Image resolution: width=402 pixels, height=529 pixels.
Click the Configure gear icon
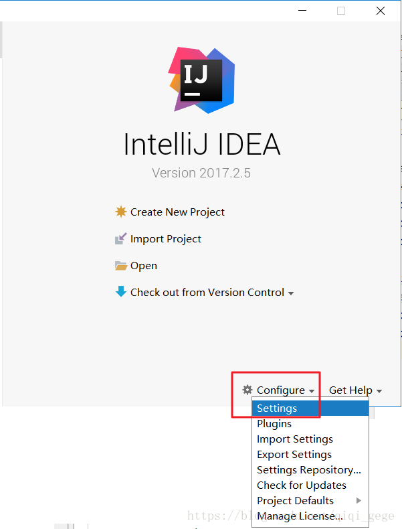click(247, 390)
